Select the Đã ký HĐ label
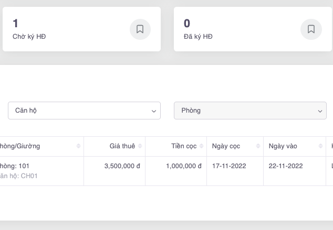 click(x=198, y=37)
